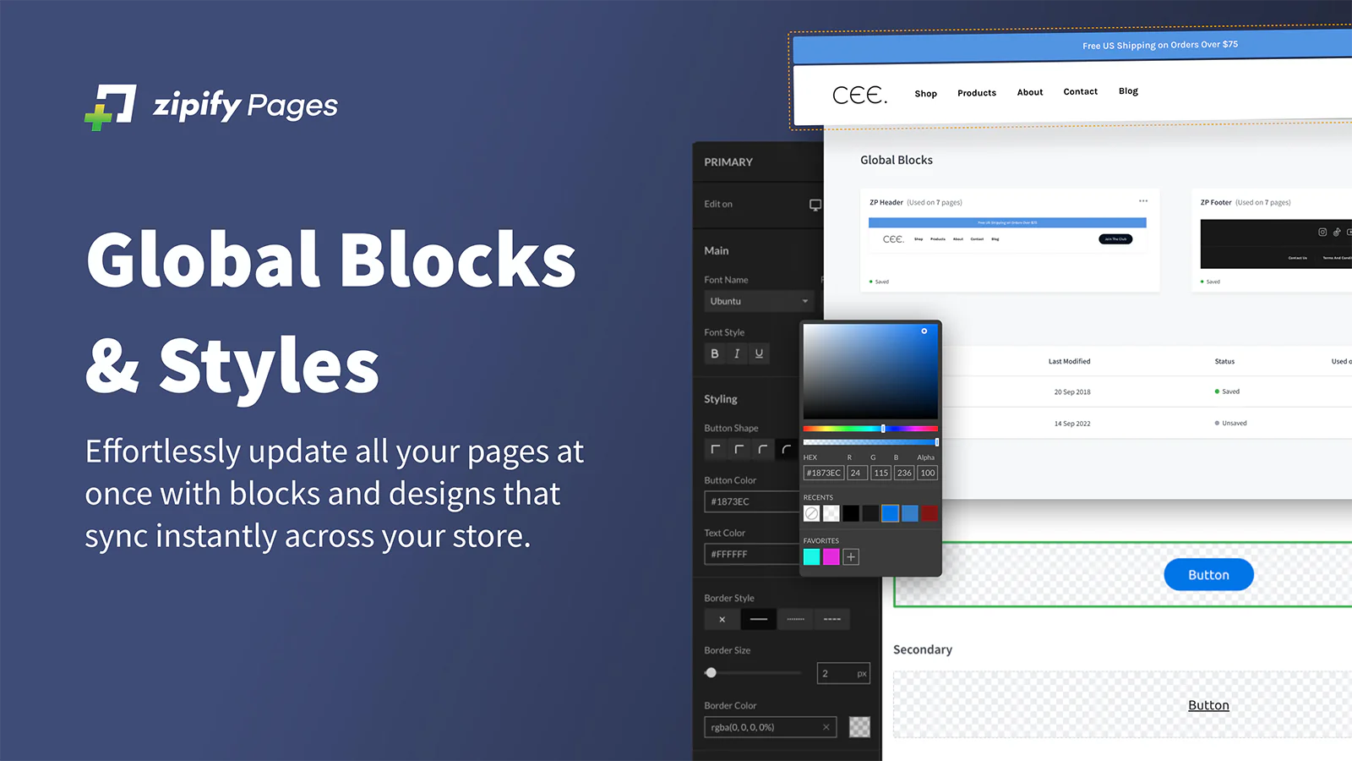Click the Last Modified column header
This screenshot has width=1352, height=761.
(x=1070, y=361)
